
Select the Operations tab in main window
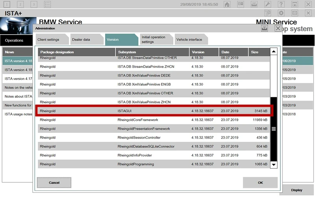click(x=17, y=41)
